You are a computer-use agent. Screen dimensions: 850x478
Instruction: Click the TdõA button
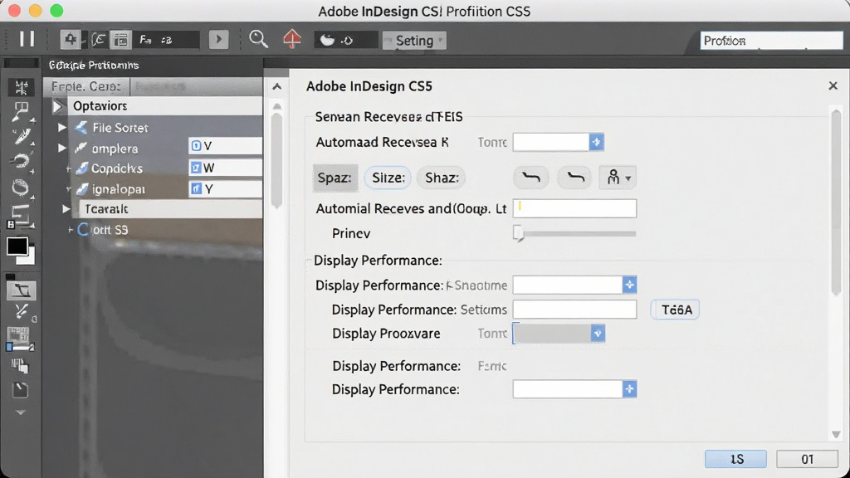click(676, 310)
